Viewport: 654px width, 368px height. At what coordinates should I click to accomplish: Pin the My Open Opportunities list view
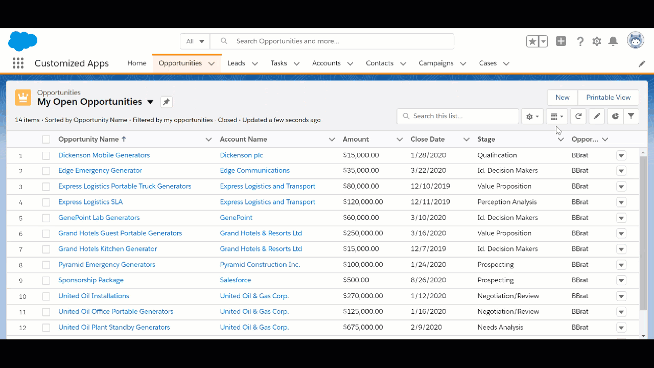(166, 102)
